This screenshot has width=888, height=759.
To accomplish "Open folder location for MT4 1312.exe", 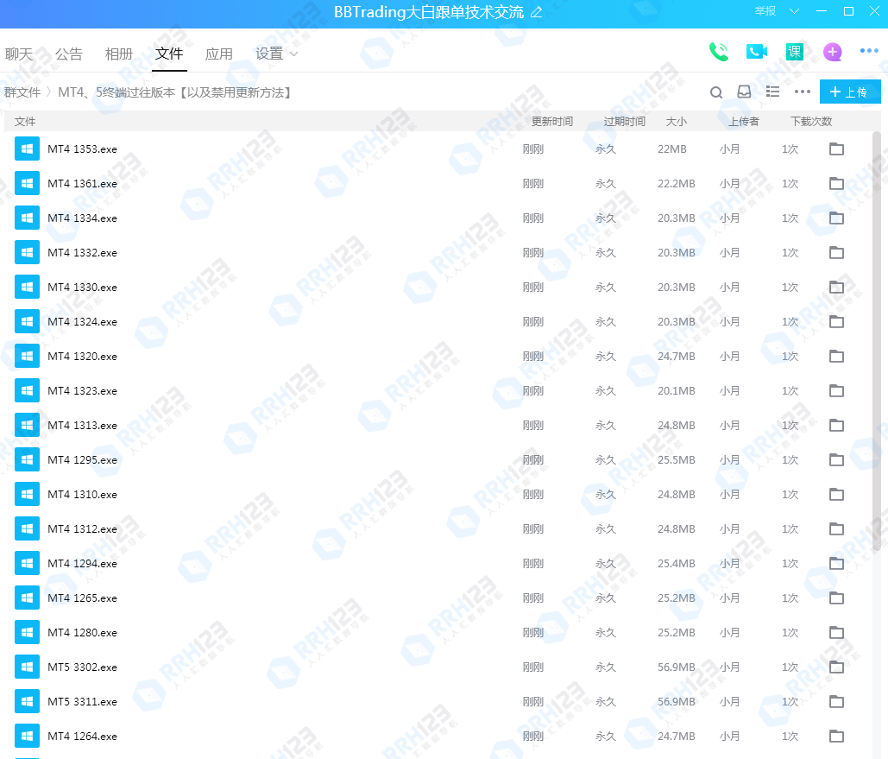I will 836,529.
